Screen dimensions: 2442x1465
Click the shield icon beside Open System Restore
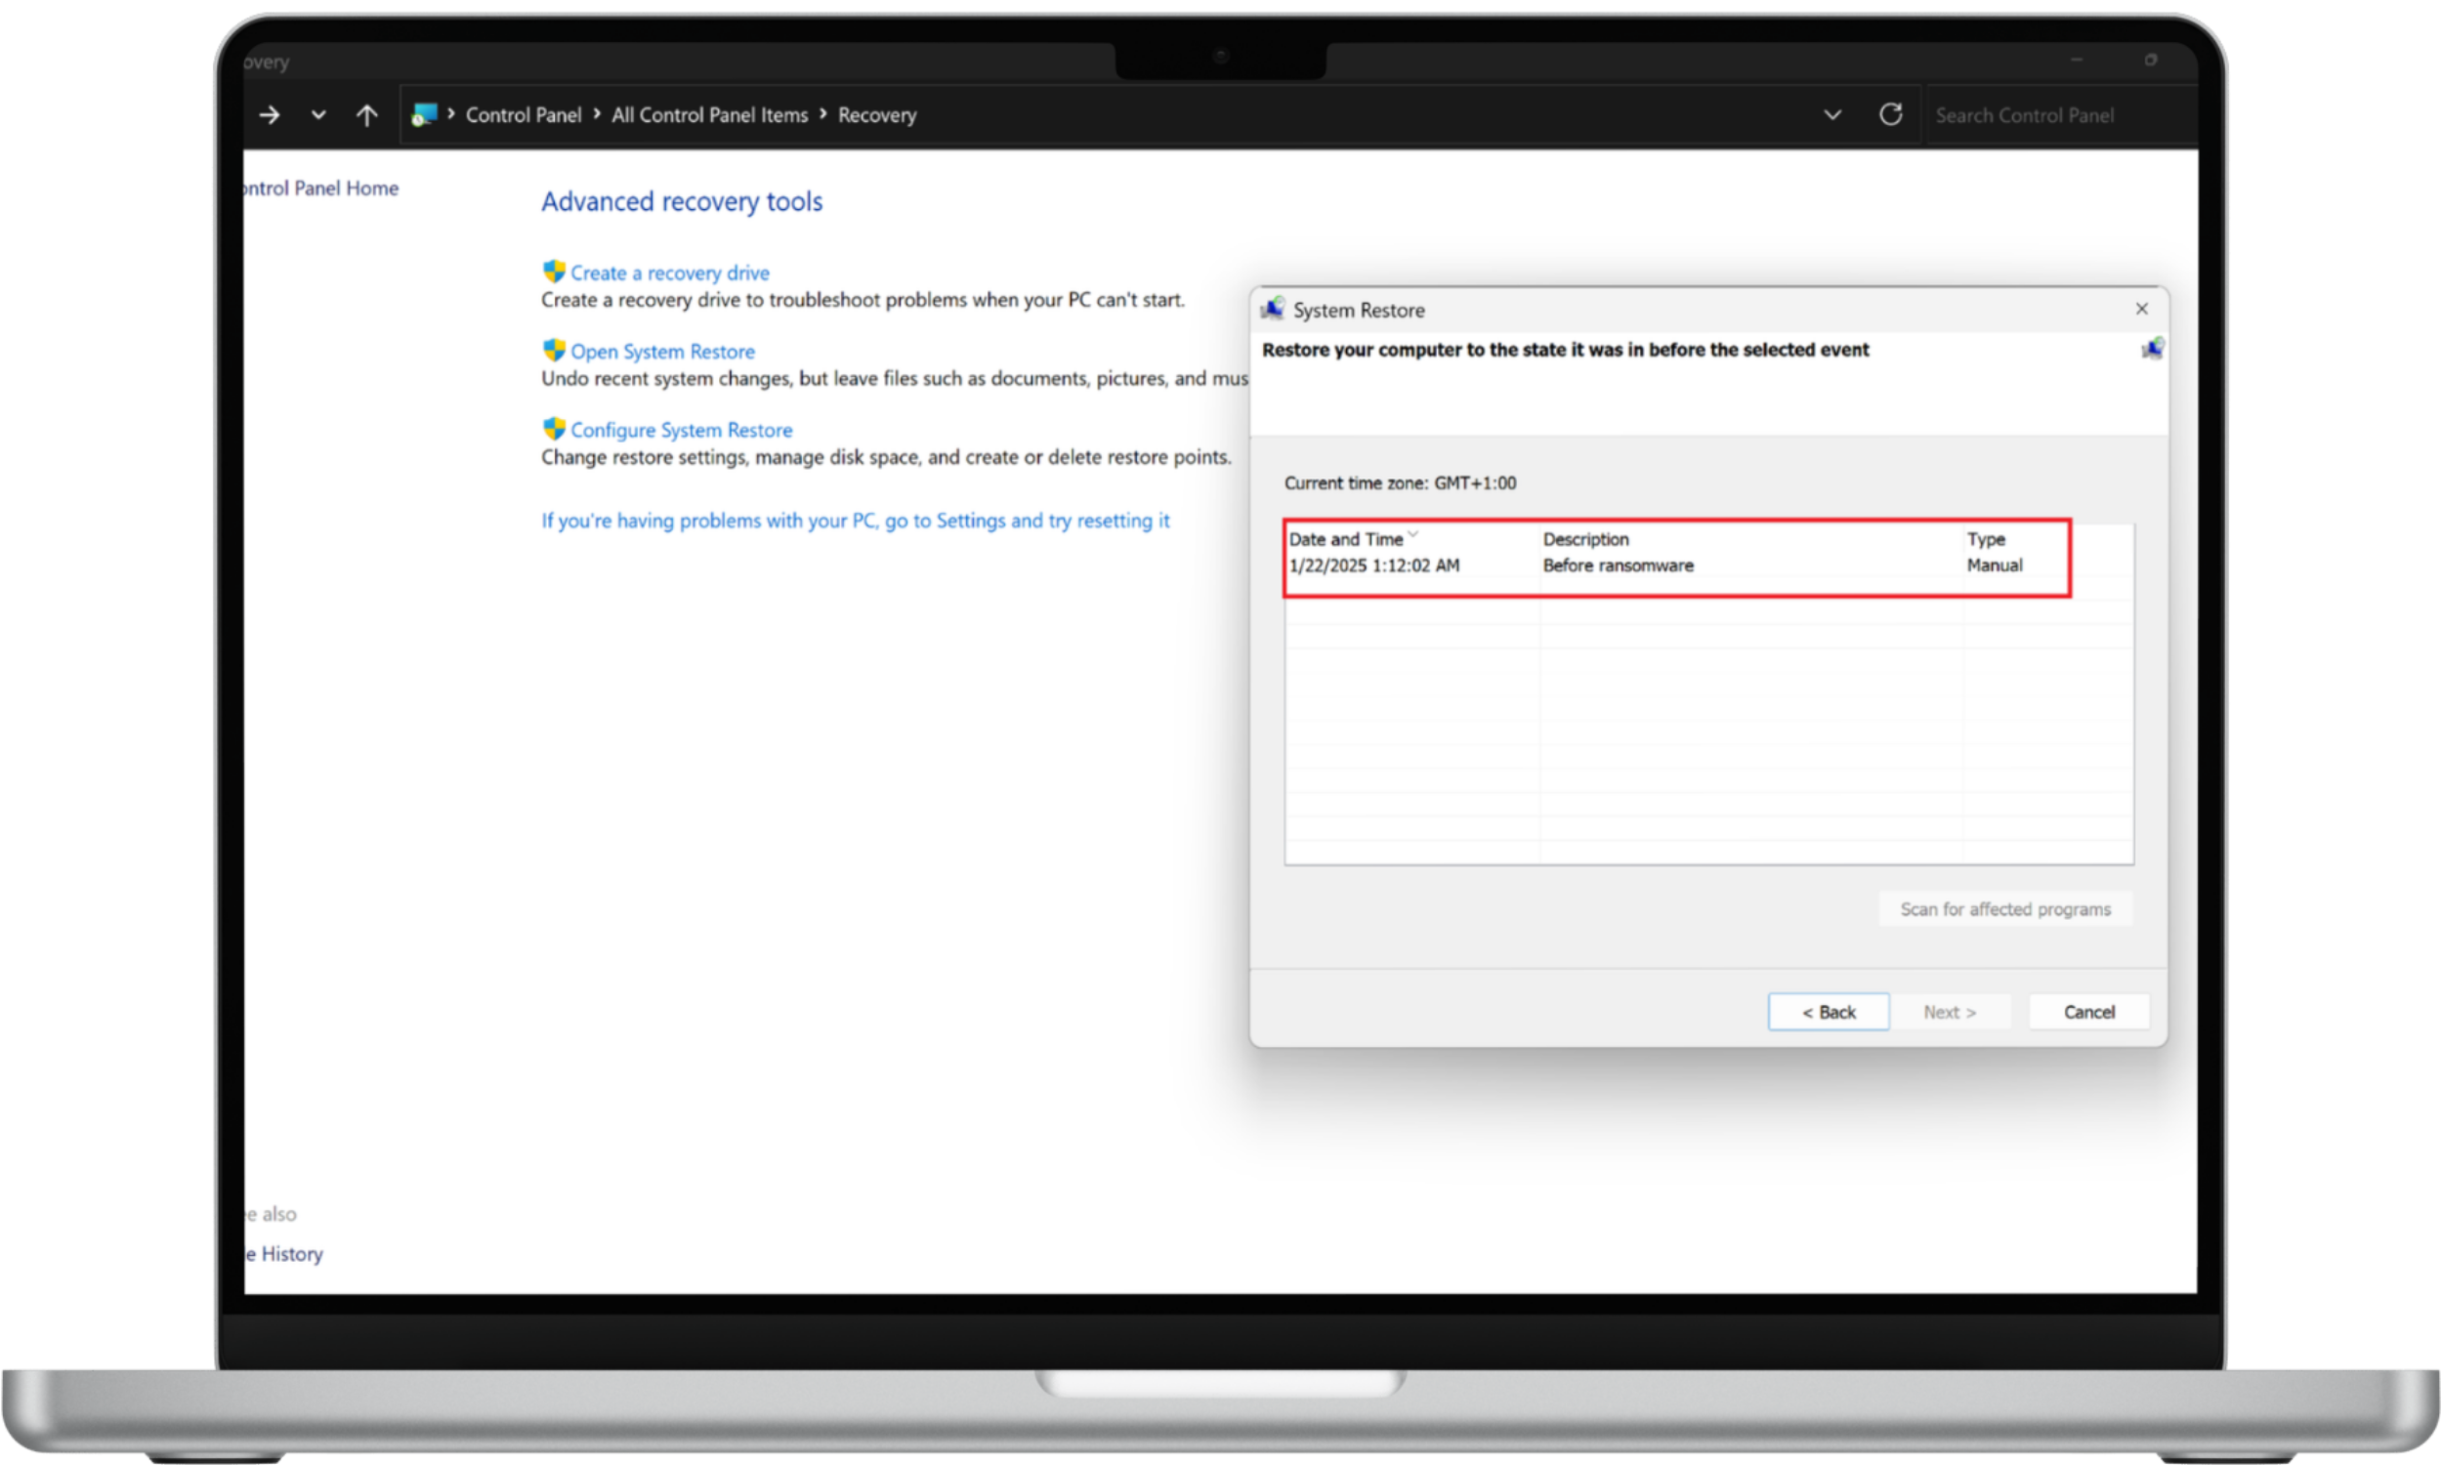pyautogui.click(x=554, y=350)
